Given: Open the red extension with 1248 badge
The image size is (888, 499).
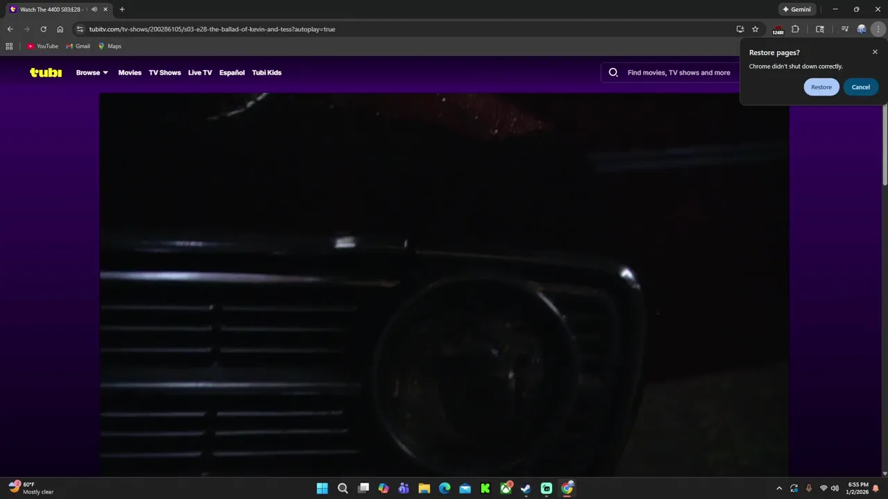Looking at the screenshot, I should 778,30.
